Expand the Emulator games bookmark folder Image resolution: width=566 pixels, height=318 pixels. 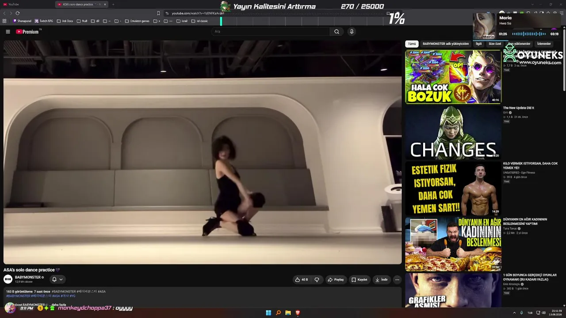coord(137,21)
